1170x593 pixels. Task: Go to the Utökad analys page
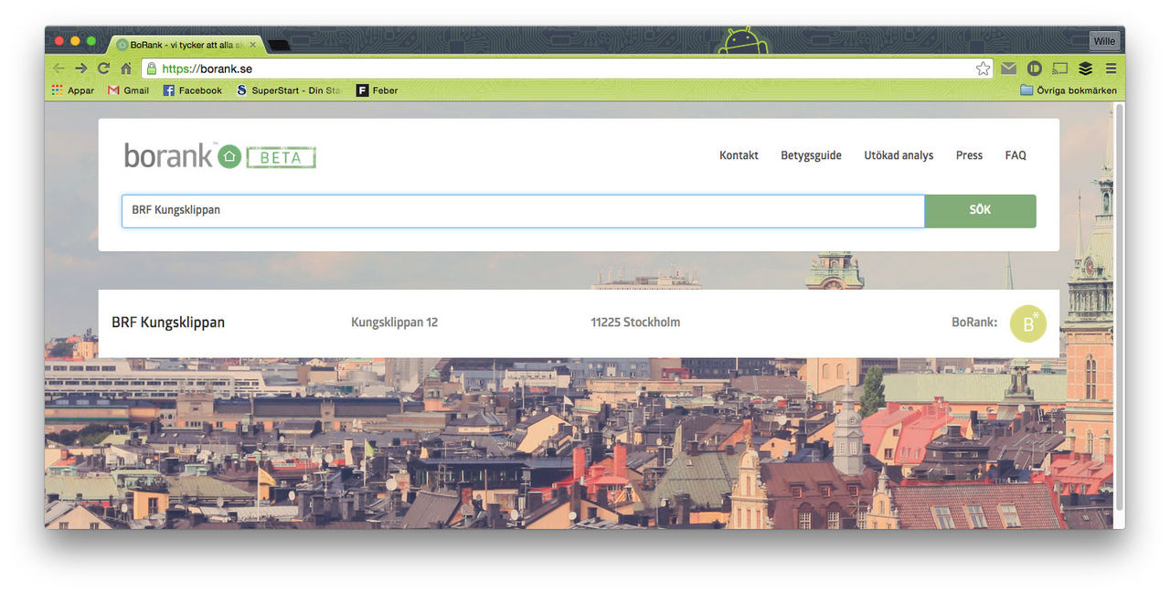coord(899,155)
